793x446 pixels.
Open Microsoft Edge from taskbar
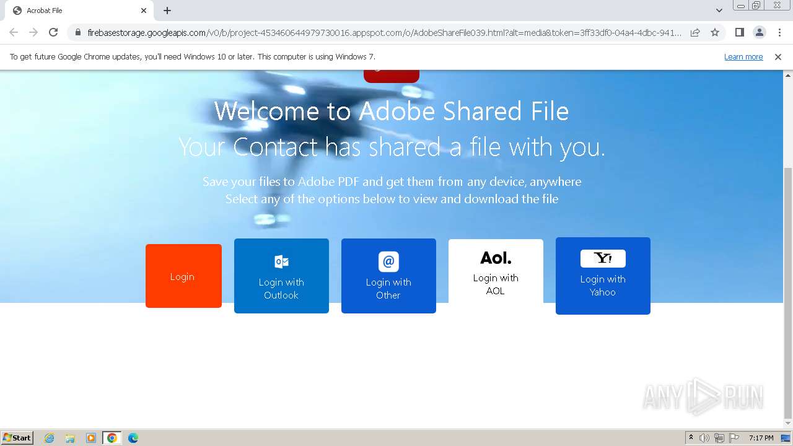point(133,438)
